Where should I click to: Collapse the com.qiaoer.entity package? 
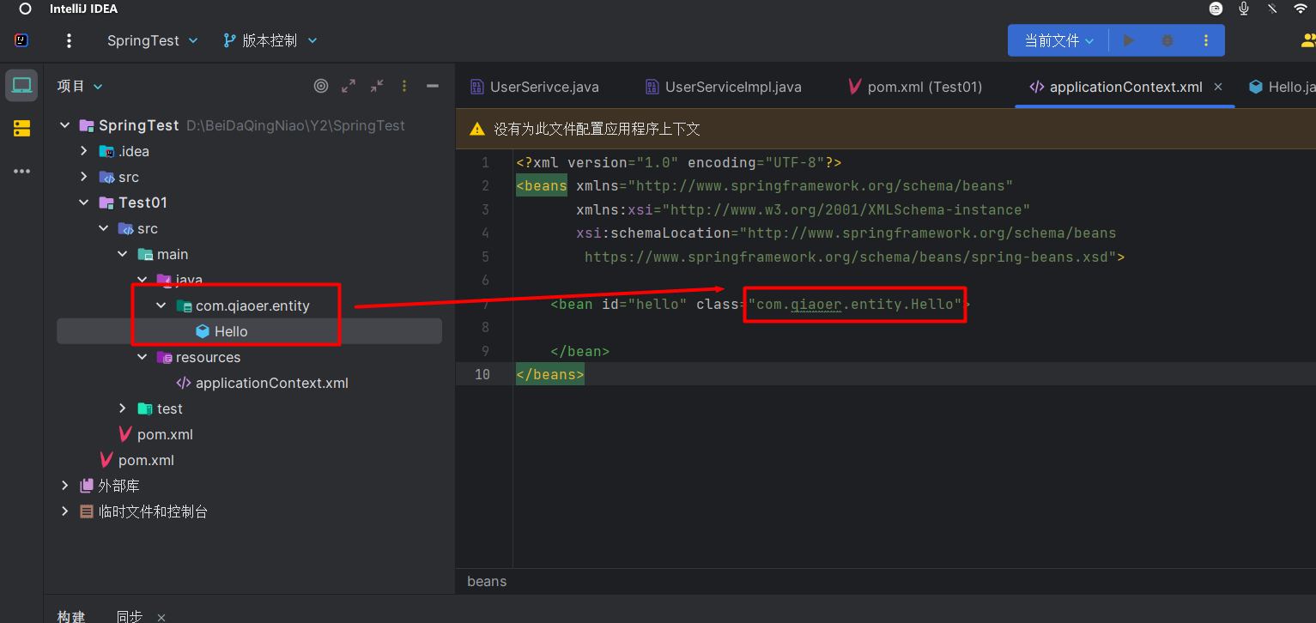[x=161, y=305]
